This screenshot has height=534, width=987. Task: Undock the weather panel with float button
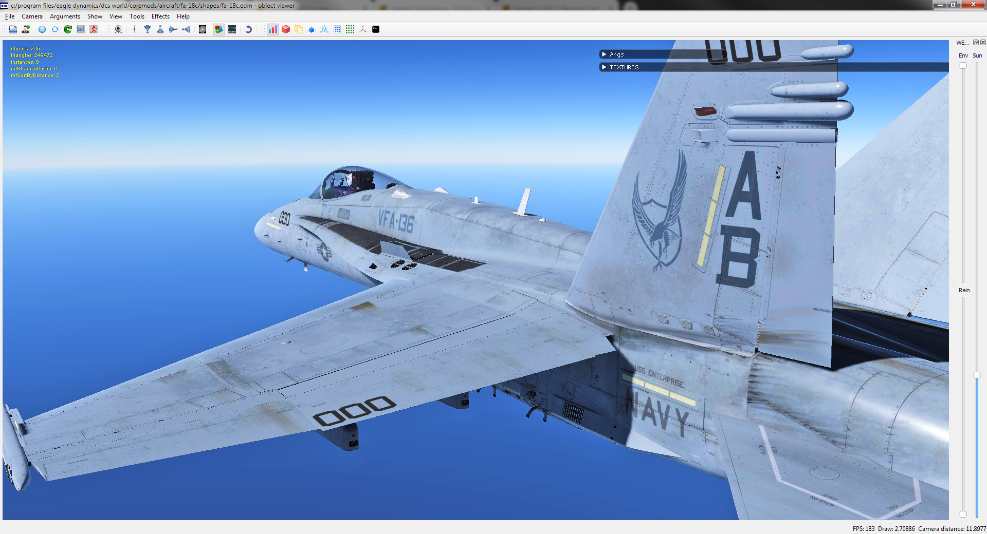coord(976,43)
